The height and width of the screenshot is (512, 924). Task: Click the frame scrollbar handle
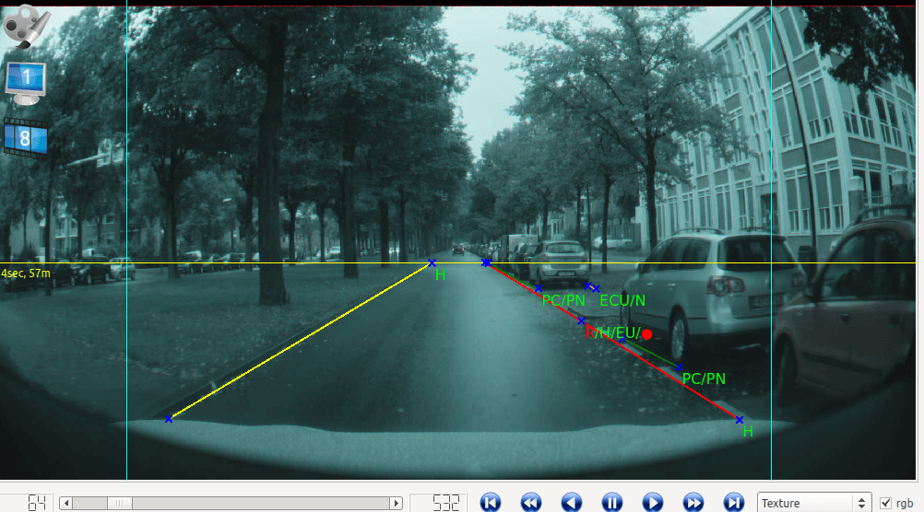click(120, 503)
